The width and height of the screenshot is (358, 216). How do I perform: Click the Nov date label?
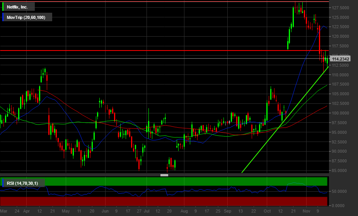click(307, 211)
